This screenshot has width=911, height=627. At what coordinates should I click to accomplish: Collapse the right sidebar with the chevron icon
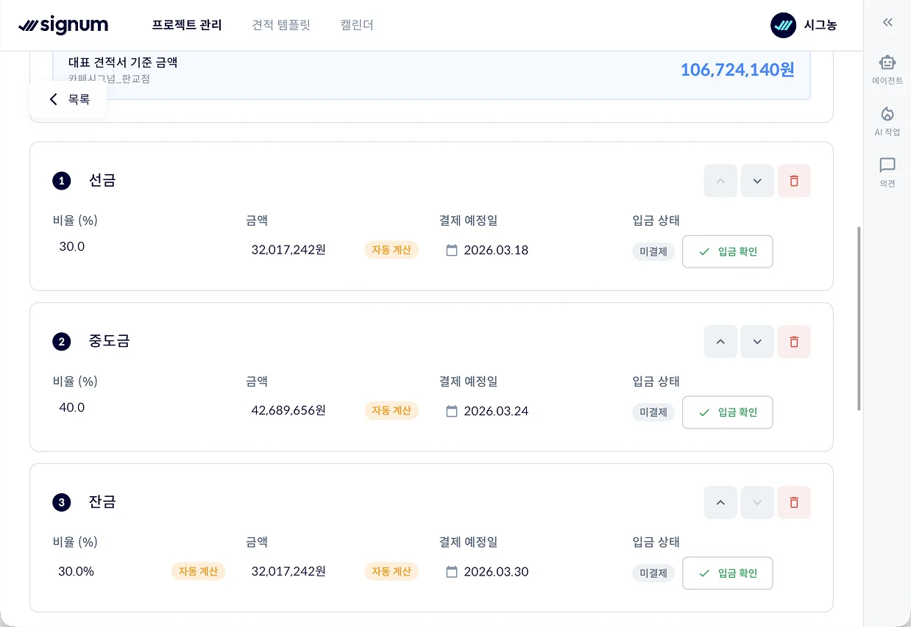887,22
